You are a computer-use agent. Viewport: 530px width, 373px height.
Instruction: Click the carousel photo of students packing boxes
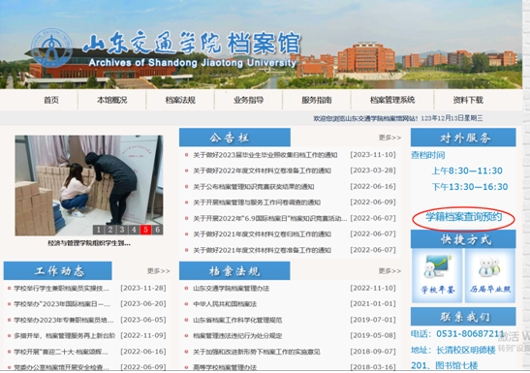tap(89, 185)
